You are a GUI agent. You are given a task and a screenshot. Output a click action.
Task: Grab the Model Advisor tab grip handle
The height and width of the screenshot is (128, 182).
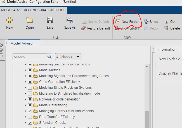(7, 43)
